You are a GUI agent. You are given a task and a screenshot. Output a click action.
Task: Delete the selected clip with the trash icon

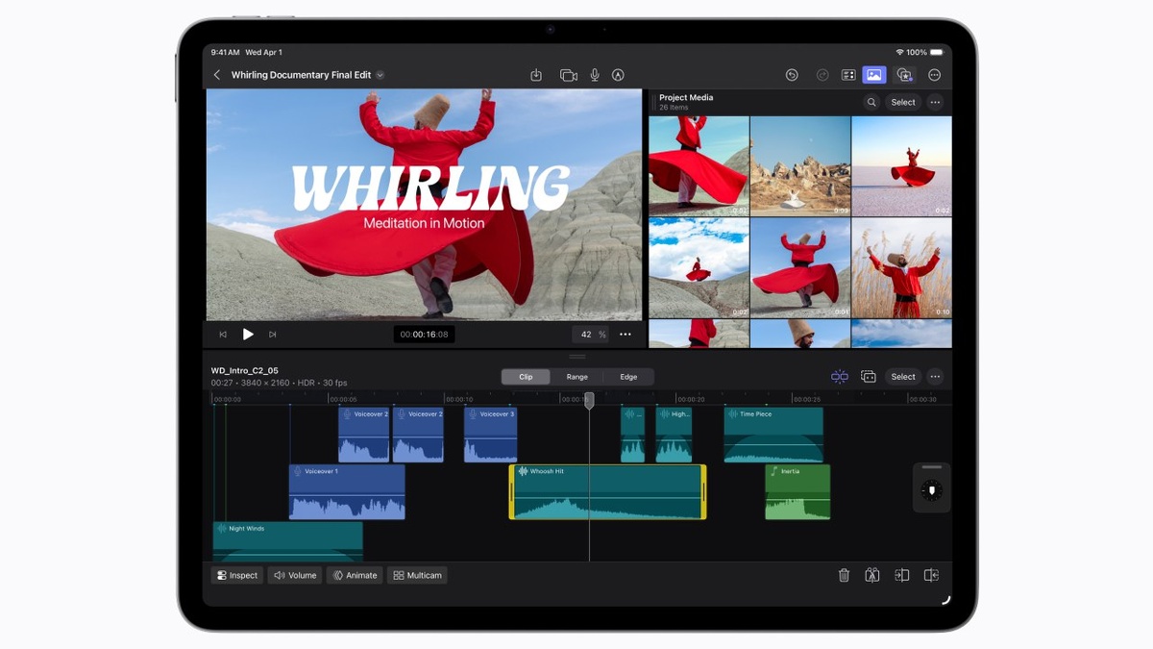844,575
